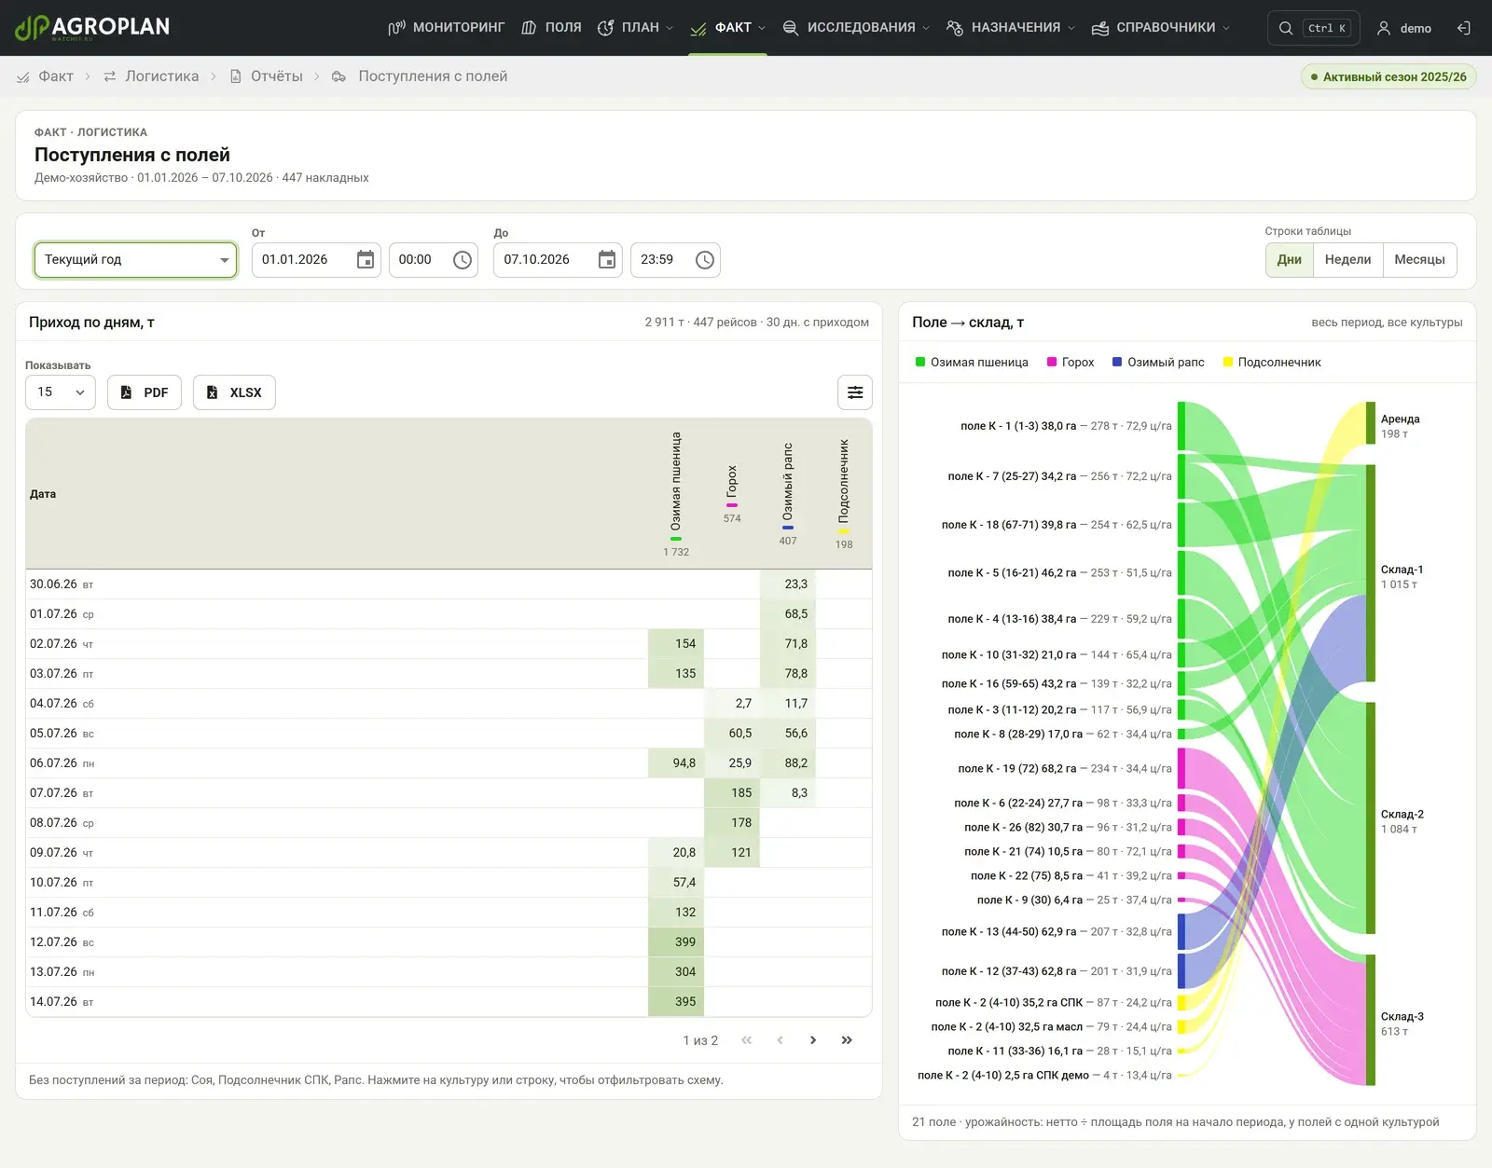Click the 00:00 start time field
Image resolution: width=1492 pixels, height=1168 pixels.
tap(434, 260)
